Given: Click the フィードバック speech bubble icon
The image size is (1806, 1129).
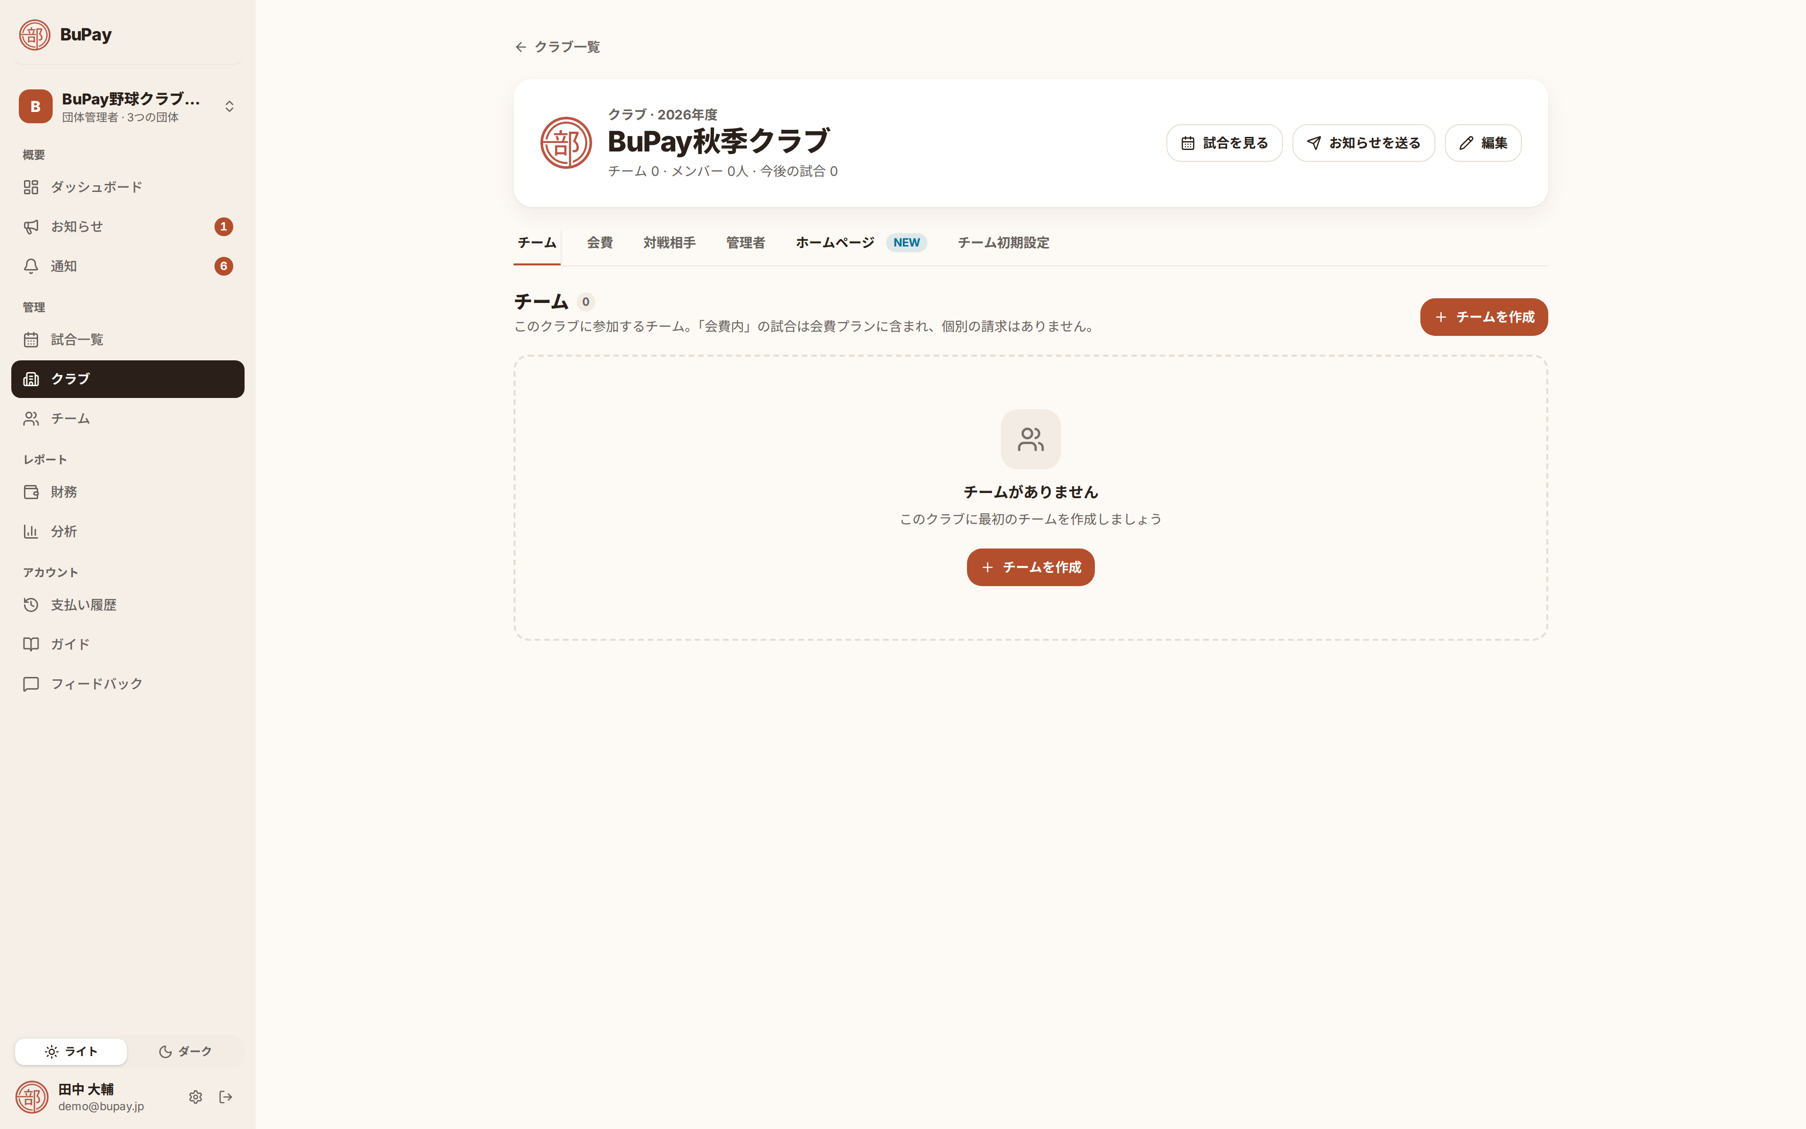Looking at the screenshot, I should (31, 684).
